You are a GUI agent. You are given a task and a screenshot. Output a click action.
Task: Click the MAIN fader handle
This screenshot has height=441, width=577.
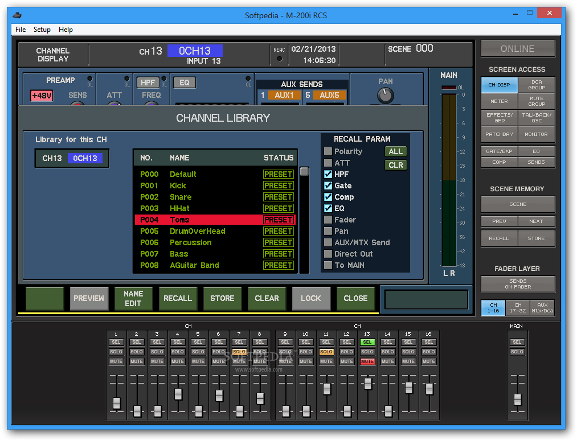517,399
